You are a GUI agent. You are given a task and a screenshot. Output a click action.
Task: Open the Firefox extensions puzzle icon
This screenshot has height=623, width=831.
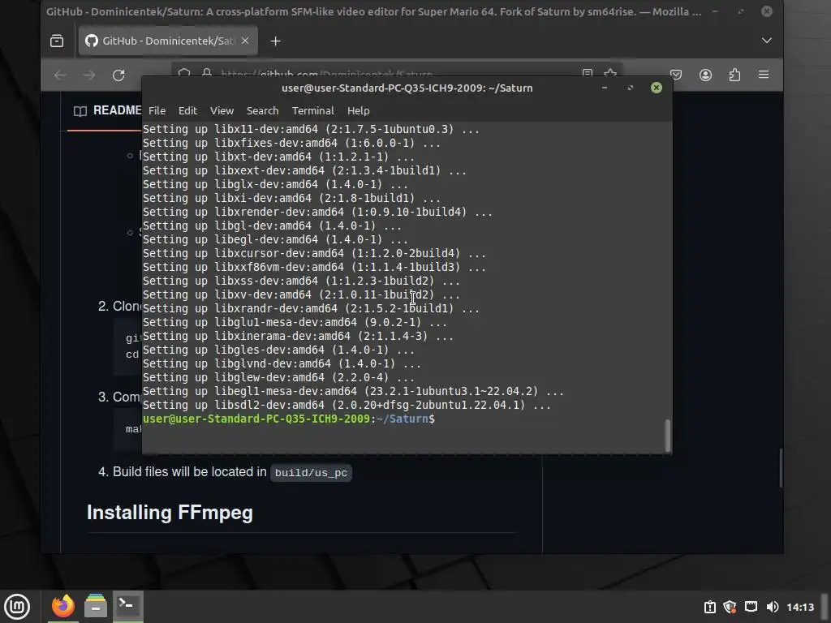734,75
